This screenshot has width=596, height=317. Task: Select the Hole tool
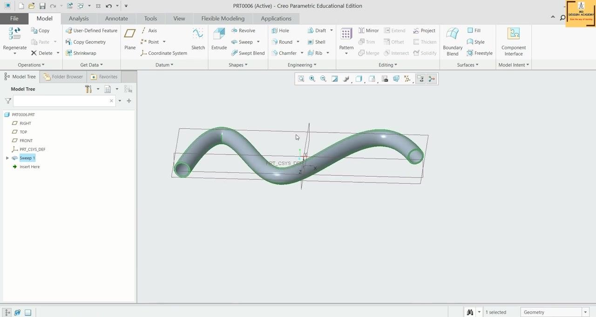coord(280,31)
